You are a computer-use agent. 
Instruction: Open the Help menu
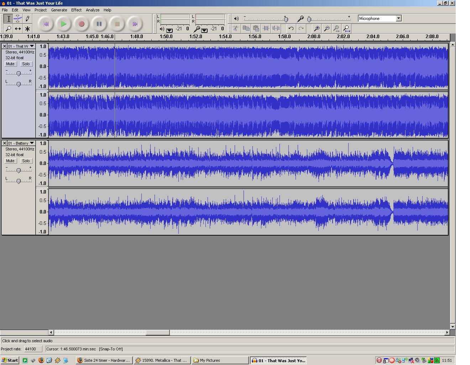[107, 10]
